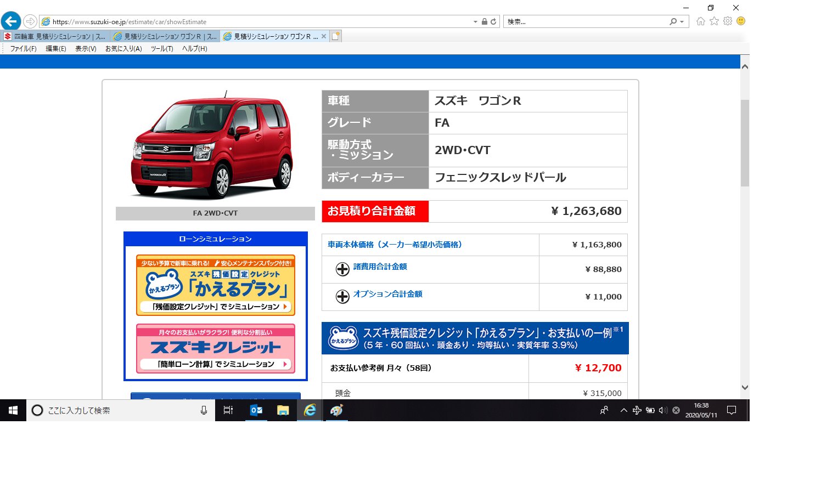Open the browser Tools gear icon
The width and height of the screenshot is (821, 498).
(728, 21)
